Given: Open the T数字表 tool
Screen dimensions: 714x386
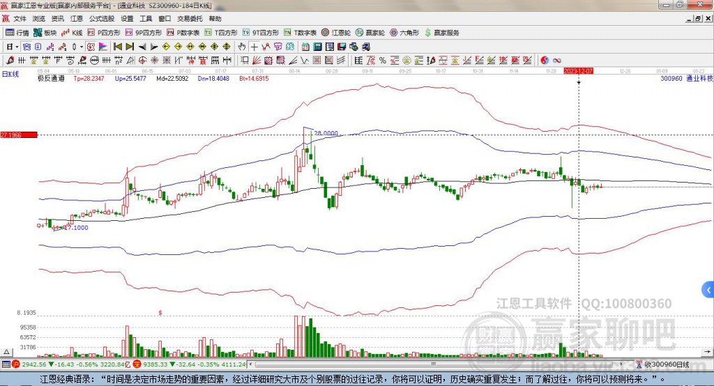Looking at the screenshot, I should click(x=300, y=33).
